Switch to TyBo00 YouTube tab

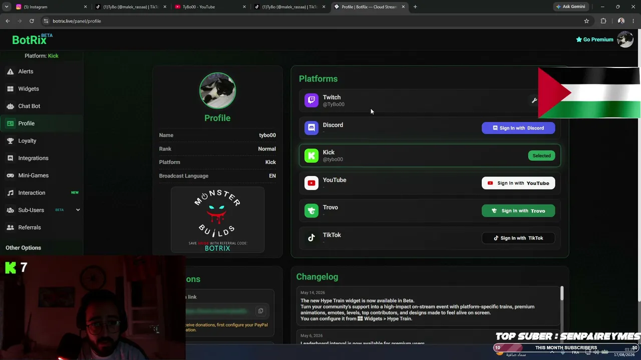point(210,6)
